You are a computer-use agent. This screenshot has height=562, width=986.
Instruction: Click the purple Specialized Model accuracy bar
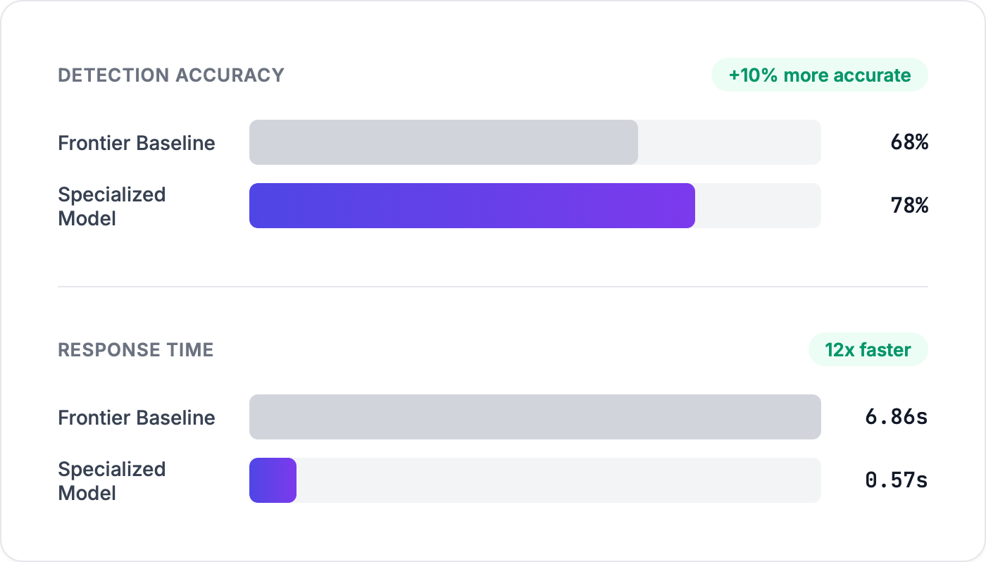click(472, 206)
